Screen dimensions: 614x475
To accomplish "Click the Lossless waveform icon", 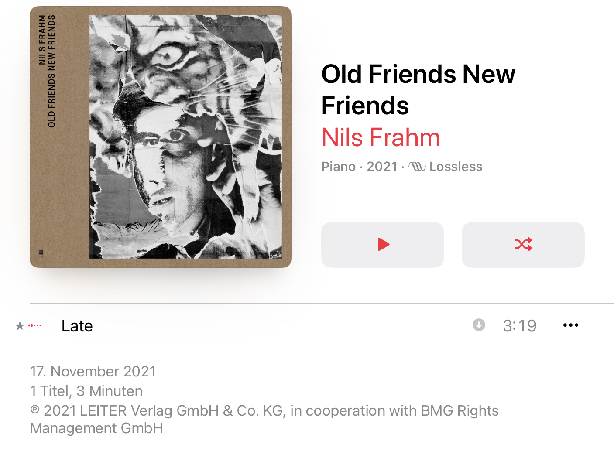I will (417, 167).
